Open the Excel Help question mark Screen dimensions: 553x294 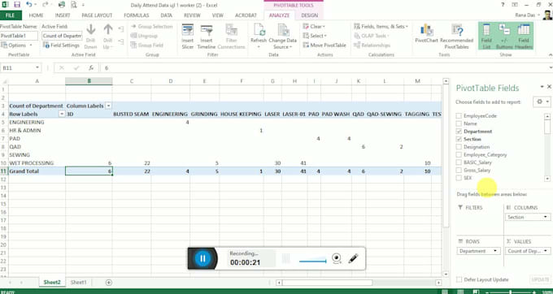click(503, 5)
